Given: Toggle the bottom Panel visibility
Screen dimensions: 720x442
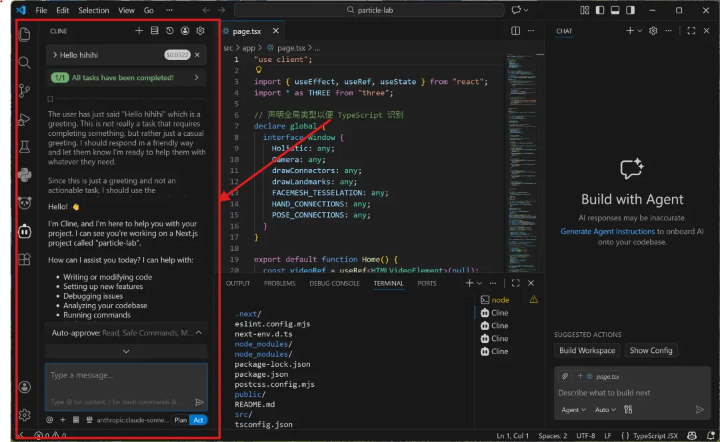Looking at the screenshot, I should [615, 10].
